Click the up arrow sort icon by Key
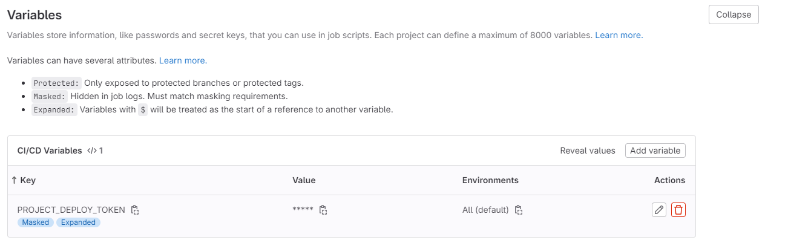This screenshot has height=243, width=788. (14, 180)
